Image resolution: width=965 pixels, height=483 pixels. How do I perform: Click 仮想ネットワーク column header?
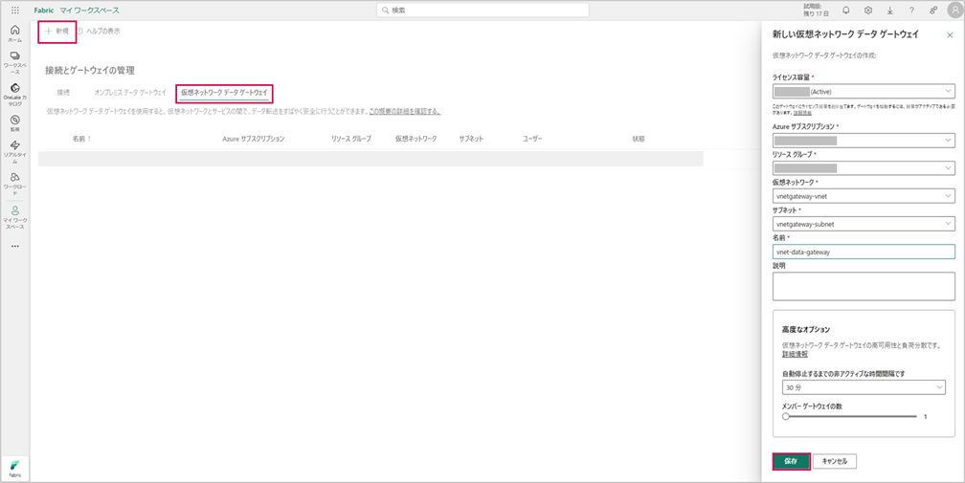[416, 139]
